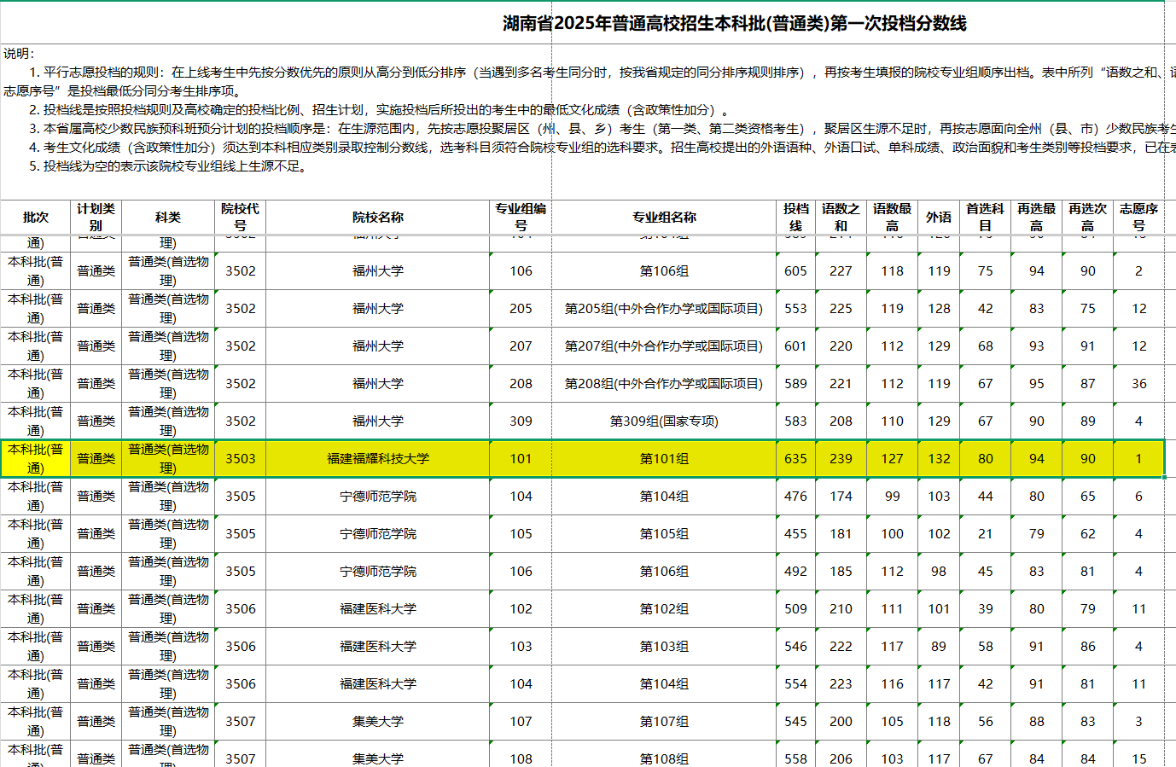This screenshot has height=767, width=1176.
Task: Select the title cell 湖南省2025年普通高校招生本科批(普通类)第一次投档分数线
Action: (734, 23)
